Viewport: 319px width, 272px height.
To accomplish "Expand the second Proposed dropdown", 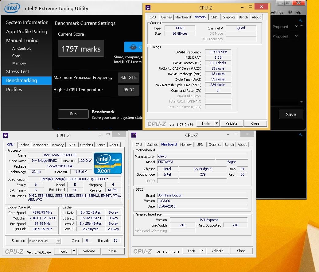I will click(296, 36).
